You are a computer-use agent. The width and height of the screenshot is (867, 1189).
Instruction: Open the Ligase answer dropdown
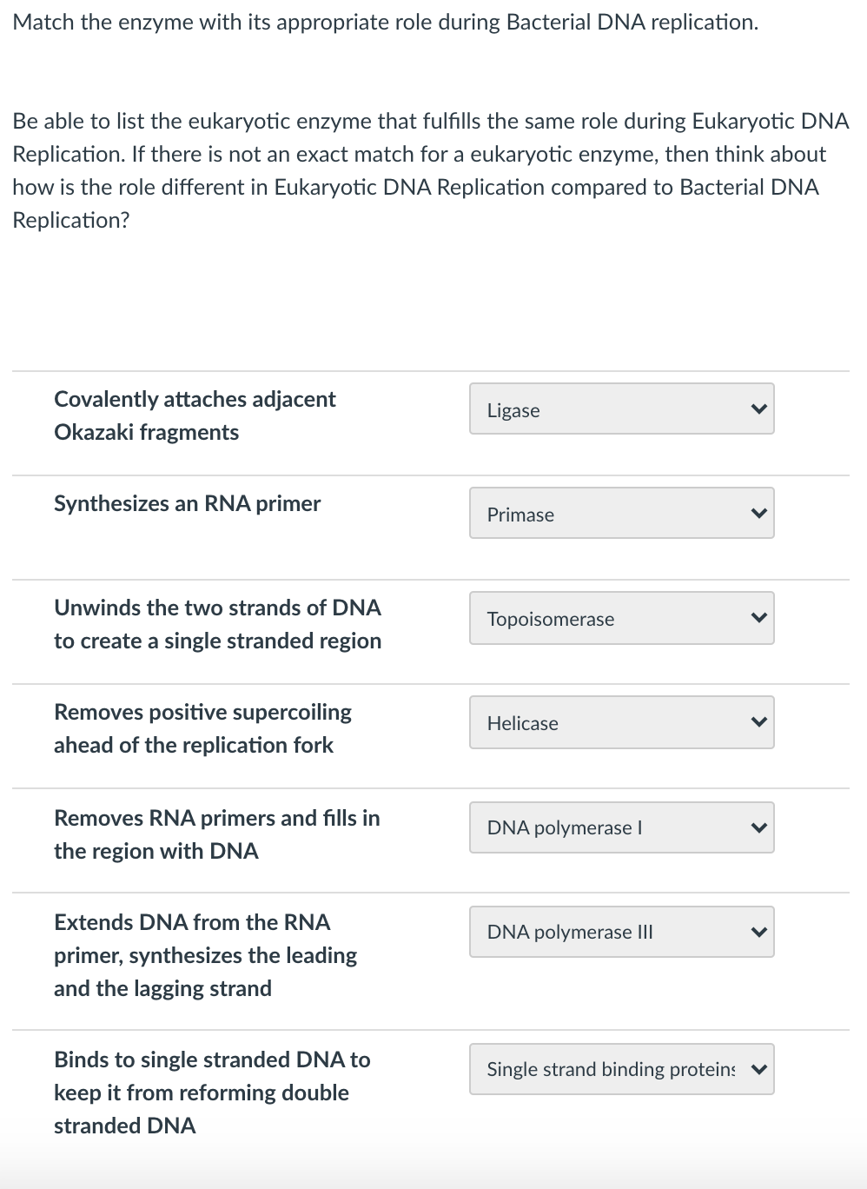(x=621, y=409)
